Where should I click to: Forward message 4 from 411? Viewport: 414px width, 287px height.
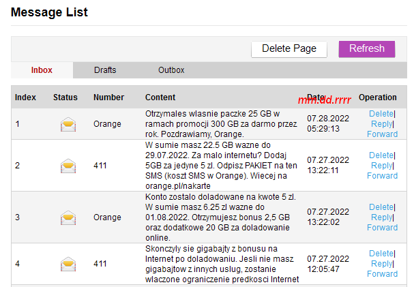[x=382, y=274]
